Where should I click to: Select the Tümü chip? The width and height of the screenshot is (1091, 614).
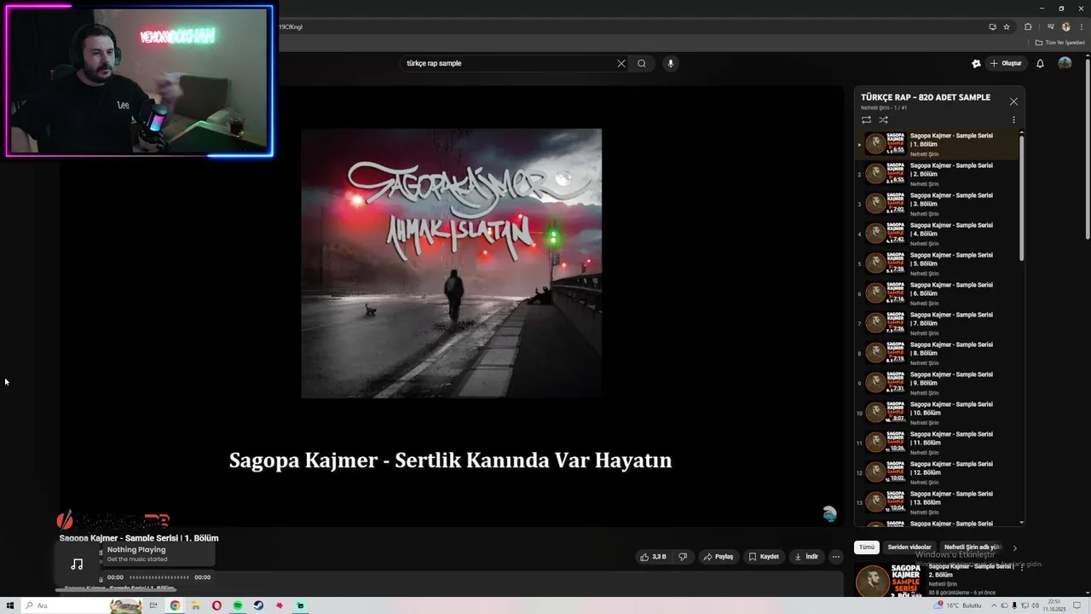(867, 547)
